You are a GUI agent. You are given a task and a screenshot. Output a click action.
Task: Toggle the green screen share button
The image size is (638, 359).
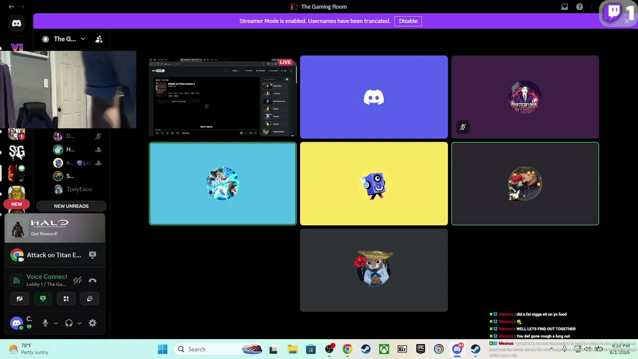click(43, 299)
